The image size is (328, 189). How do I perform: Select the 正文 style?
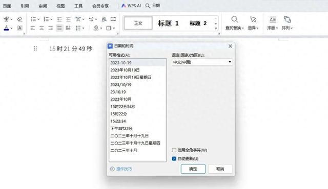(138, 23)
